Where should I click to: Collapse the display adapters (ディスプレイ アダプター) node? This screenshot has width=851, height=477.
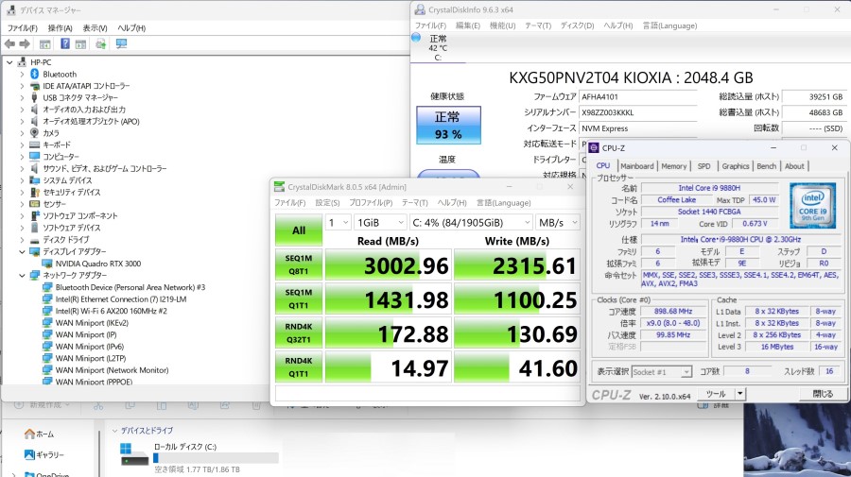tap(22, 251)
